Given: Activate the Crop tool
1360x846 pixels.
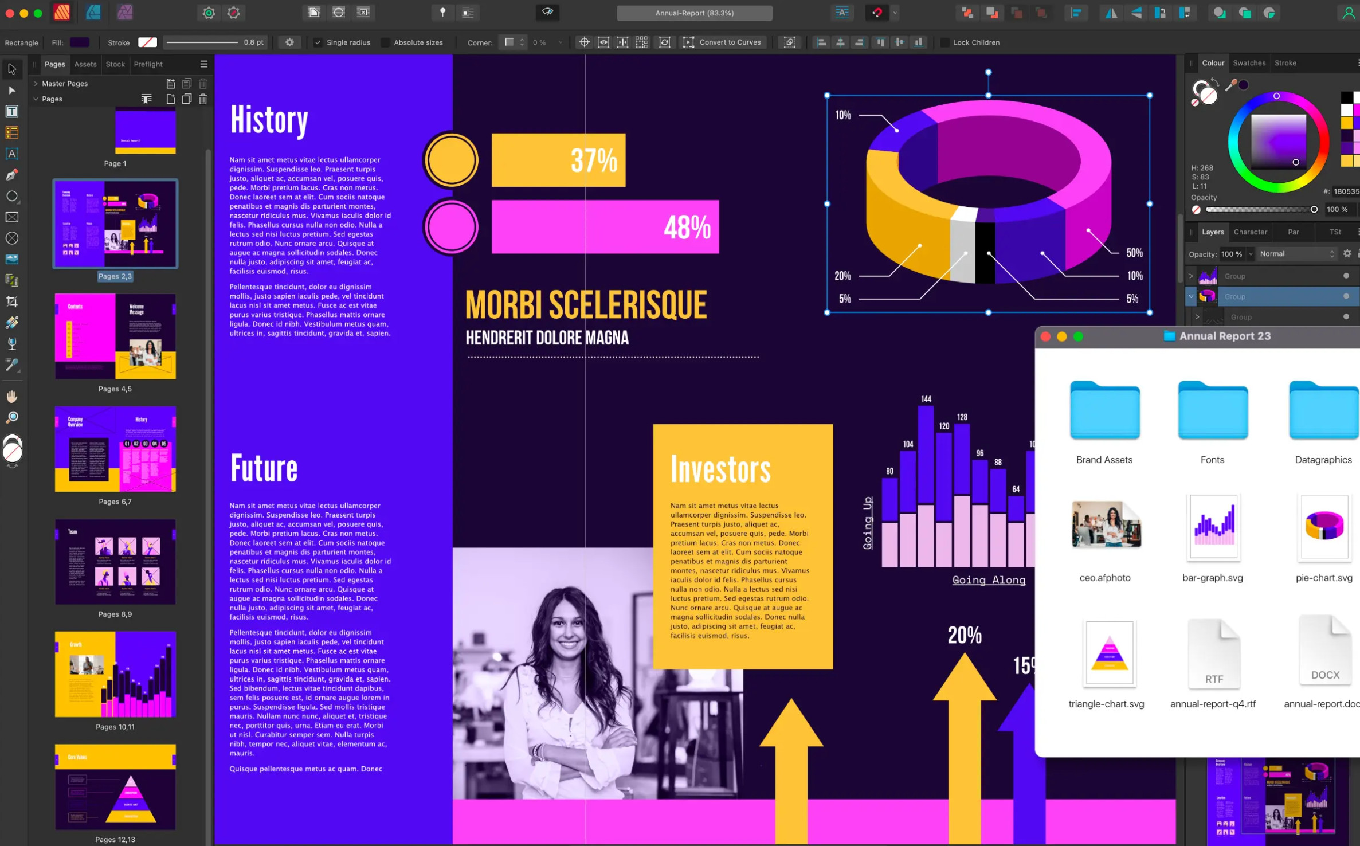Looking at the screenshot, I should 11,301.
